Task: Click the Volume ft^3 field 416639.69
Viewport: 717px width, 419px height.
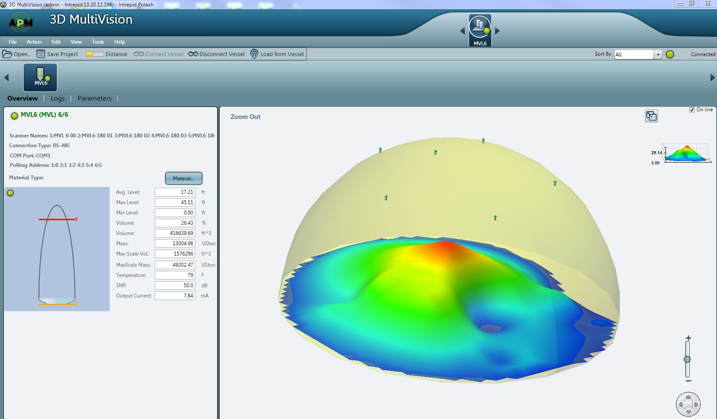Action: point(175,233)
